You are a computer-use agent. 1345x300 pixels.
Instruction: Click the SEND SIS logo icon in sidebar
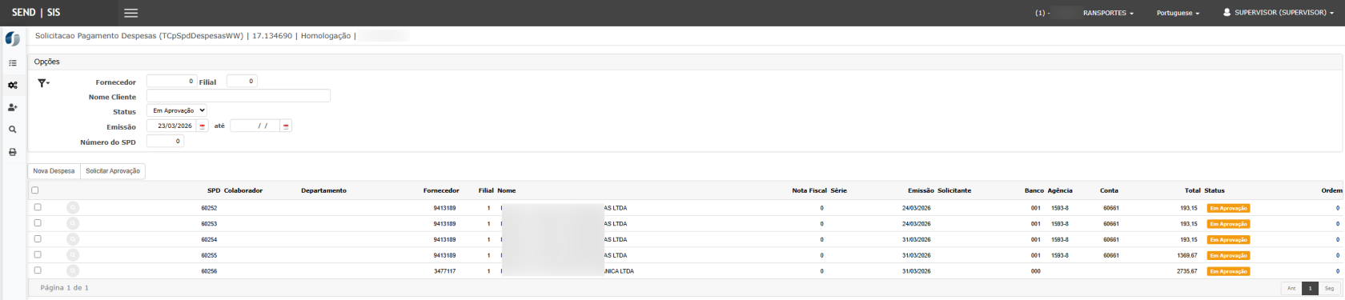(12, 39)
